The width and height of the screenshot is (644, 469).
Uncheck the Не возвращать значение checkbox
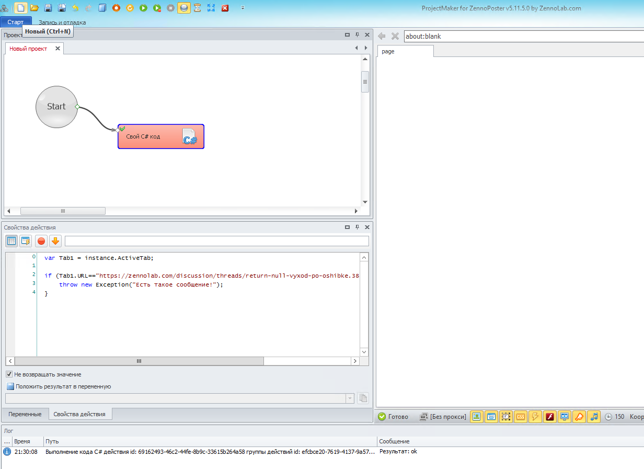[9, 374]
